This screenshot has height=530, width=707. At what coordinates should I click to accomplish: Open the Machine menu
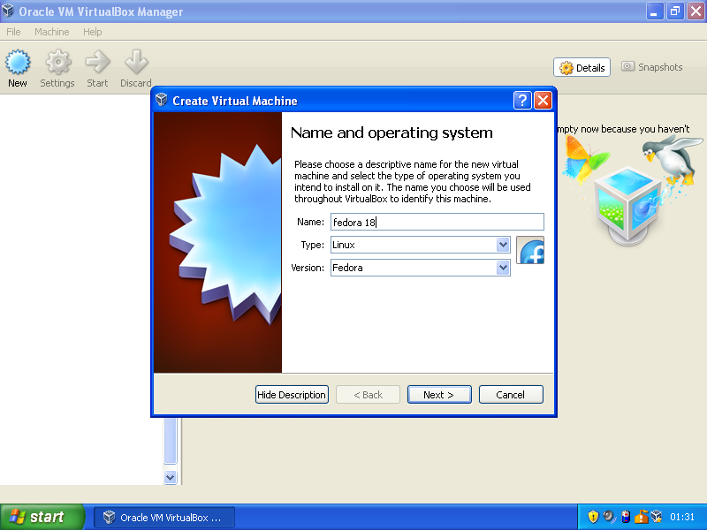click(52, 32)
